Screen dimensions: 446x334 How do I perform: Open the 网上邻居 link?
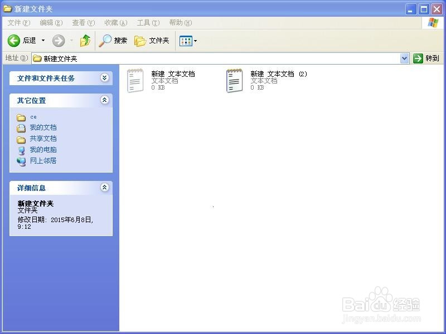pyautogui.click(x=43, y=161)
